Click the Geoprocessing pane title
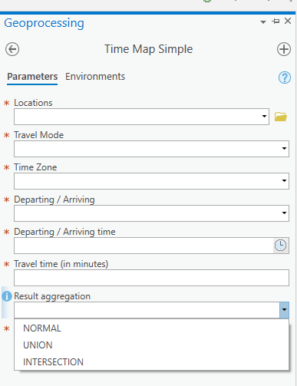This screenshot has height=386, width=297. point(44,23)
